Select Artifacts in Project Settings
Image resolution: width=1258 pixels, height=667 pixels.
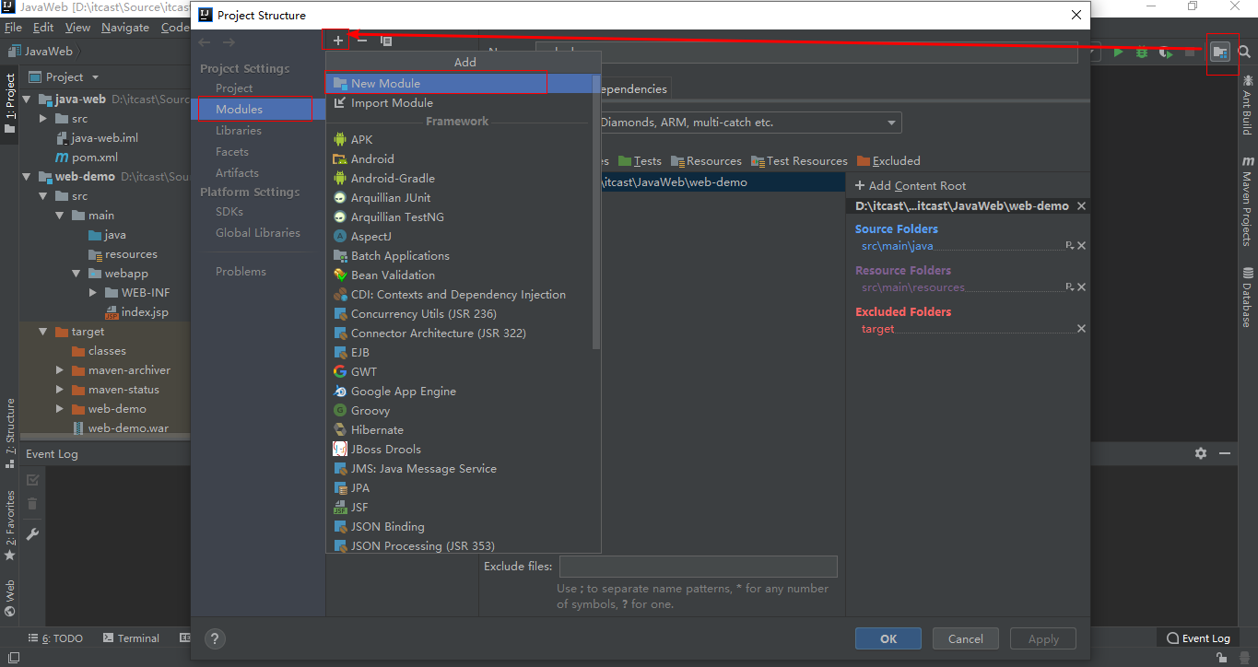click(237, 173)
